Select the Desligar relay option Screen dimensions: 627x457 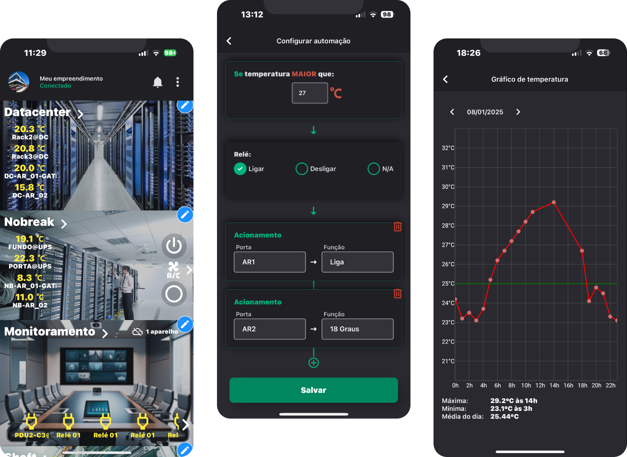(x=302, y=169)
